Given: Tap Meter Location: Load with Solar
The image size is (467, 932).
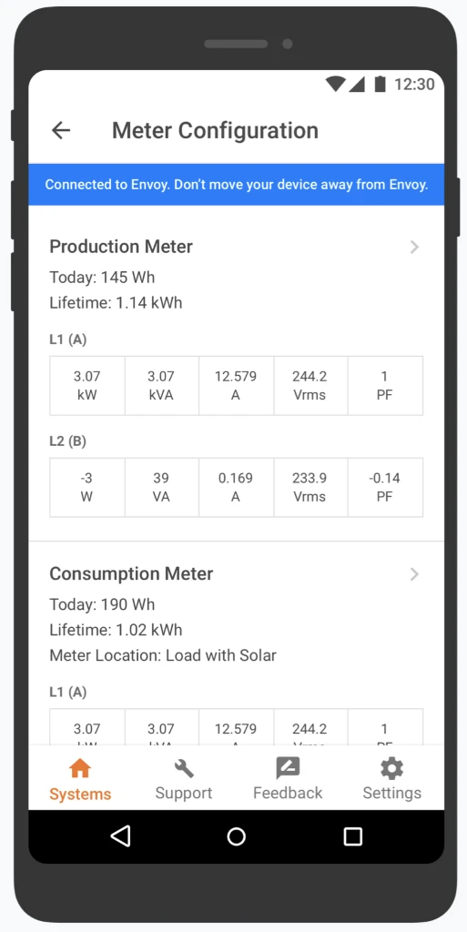Looking at the screenshot, I should click(163, 655).
